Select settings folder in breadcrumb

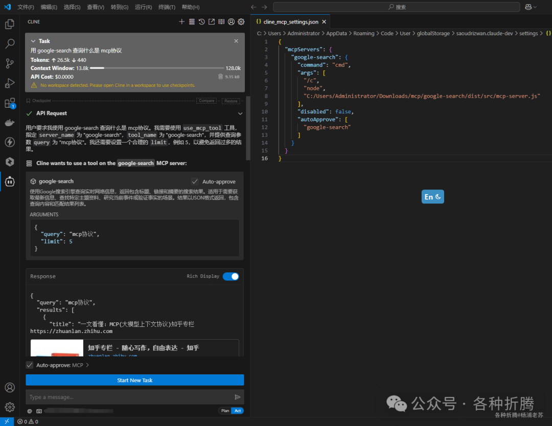click(x=528, y=33)
